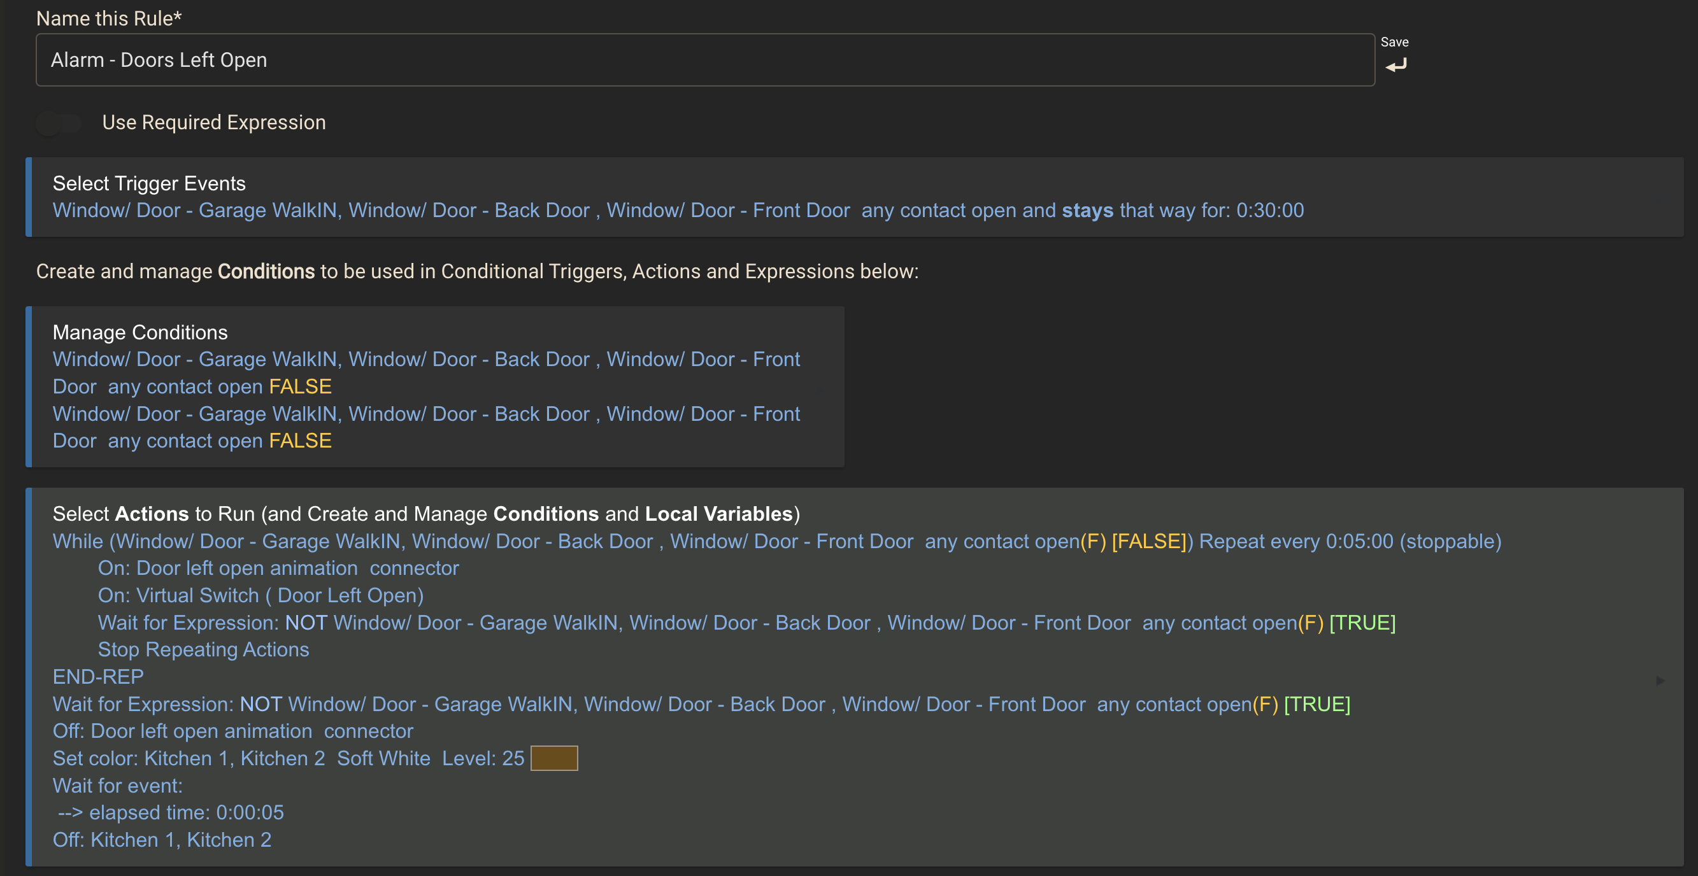Select the elapsed time 0:00:05 wait event
Screen dimensions: 1698x876
click(x=171, y=813)
